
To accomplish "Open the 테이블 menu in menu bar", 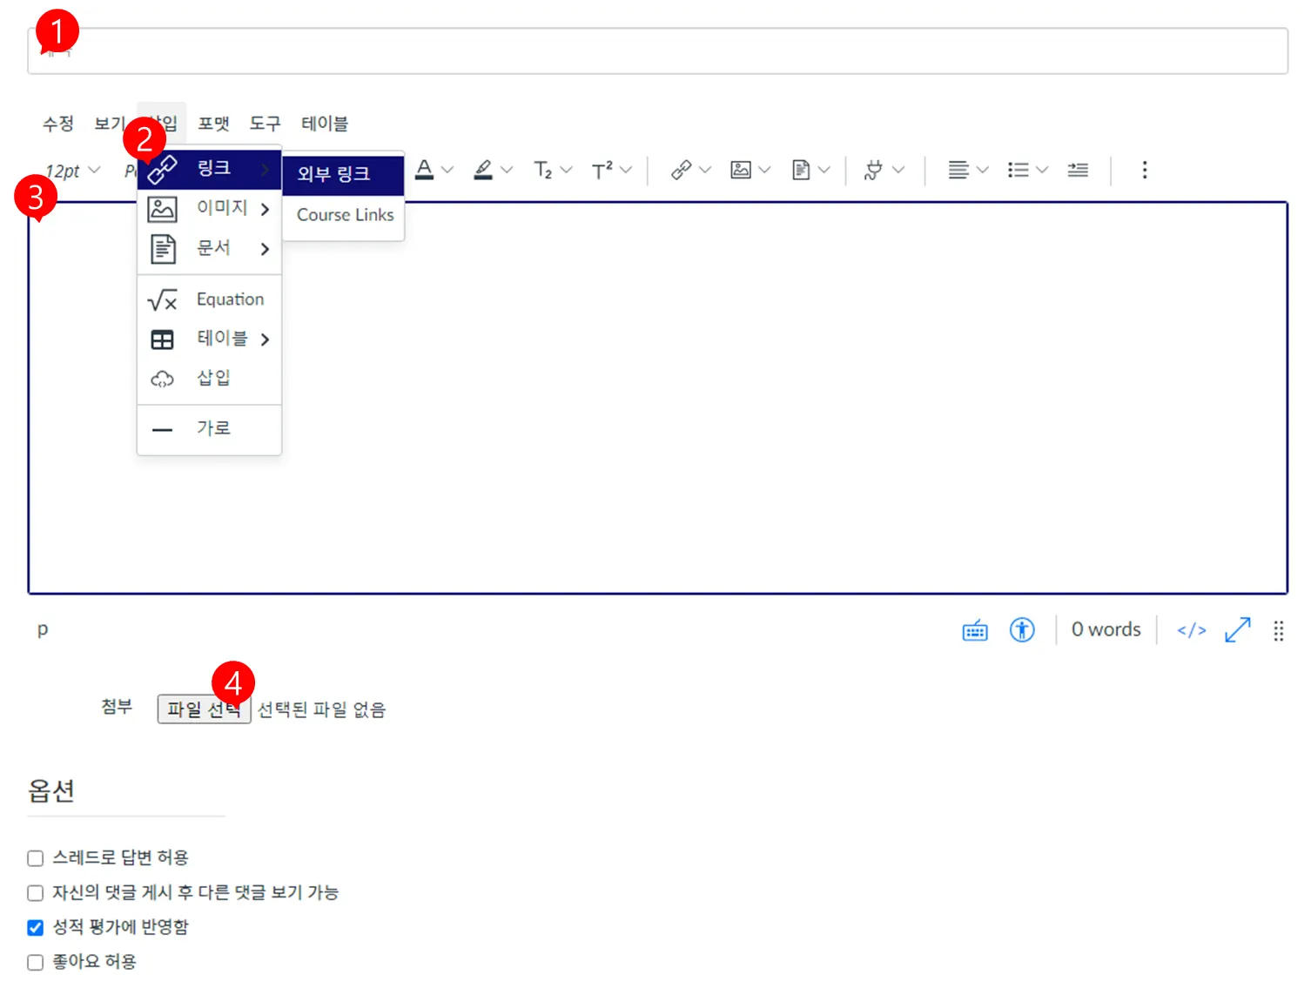I will pos(325,124).
